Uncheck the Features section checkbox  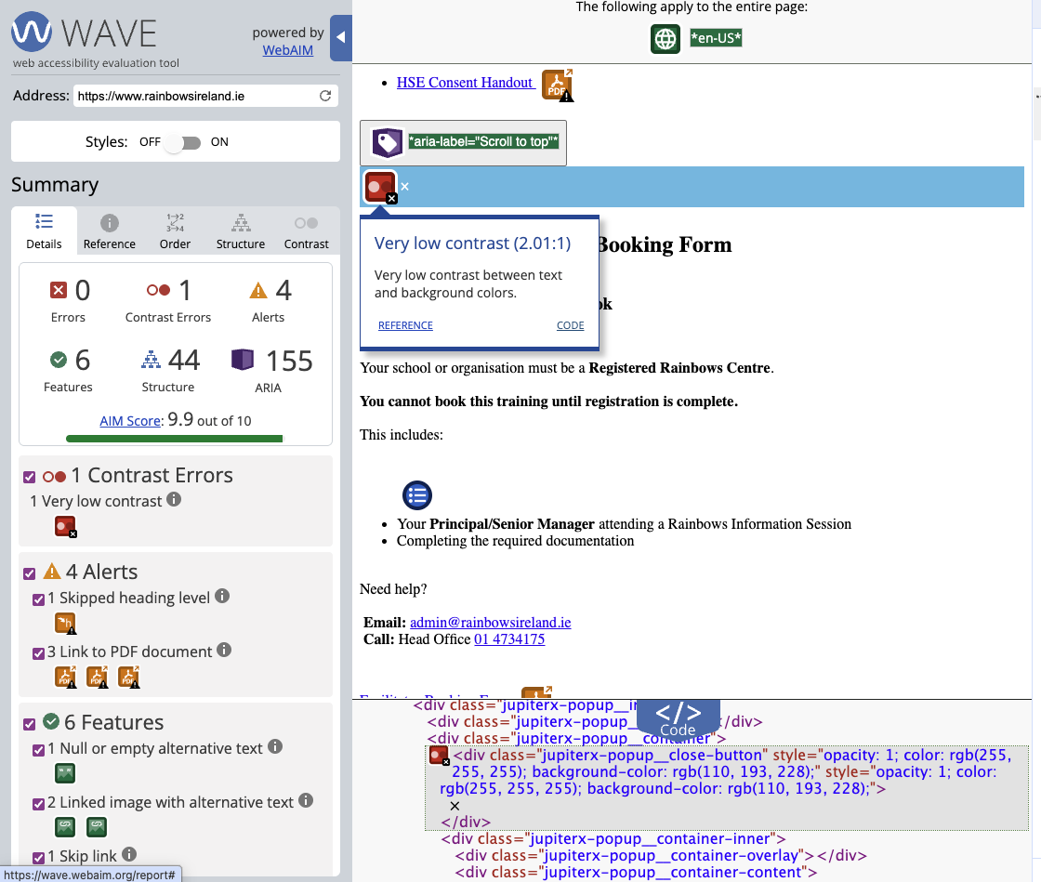[x=30, y=724]
